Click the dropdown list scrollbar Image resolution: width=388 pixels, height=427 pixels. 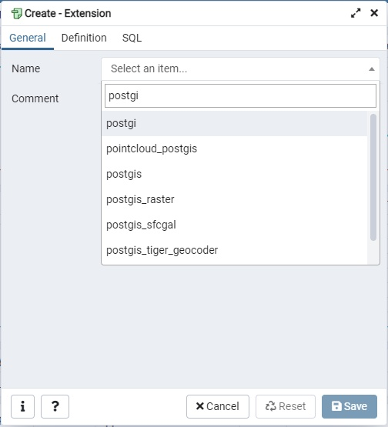tap(373, 177)
